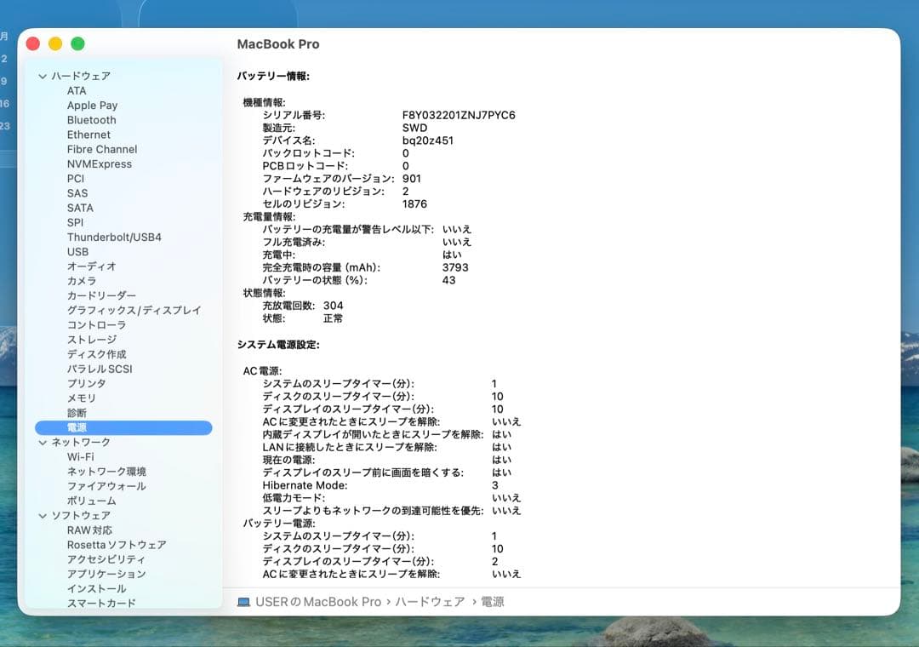This screenshot has width=919, height=647.
Task: Open the Apple Pay hardware section
Action: point(94,105)
